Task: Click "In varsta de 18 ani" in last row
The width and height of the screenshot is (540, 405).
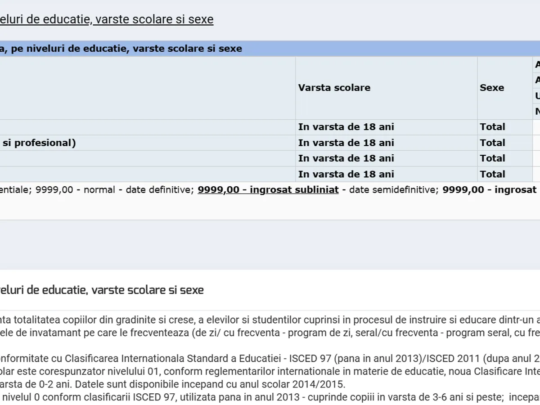Action: [x=346, y=174]
